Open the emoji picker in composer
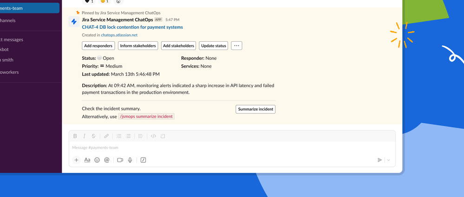Viewport: 464px width, 197px height. click(x=97, y=160)
